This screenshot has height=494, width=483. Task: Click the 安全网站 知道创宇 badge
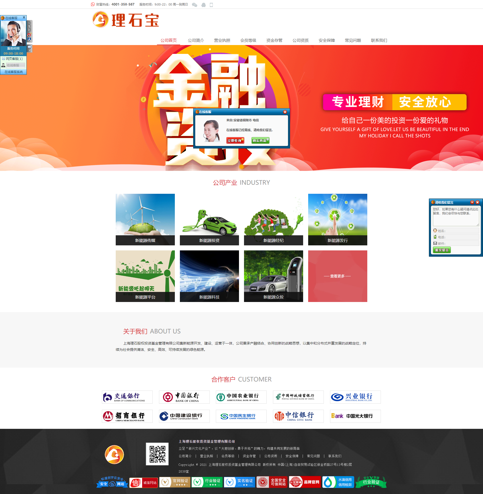point(112,482)
